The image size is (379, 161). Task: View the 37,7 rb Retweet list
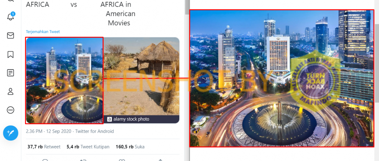tap(44, 147)
